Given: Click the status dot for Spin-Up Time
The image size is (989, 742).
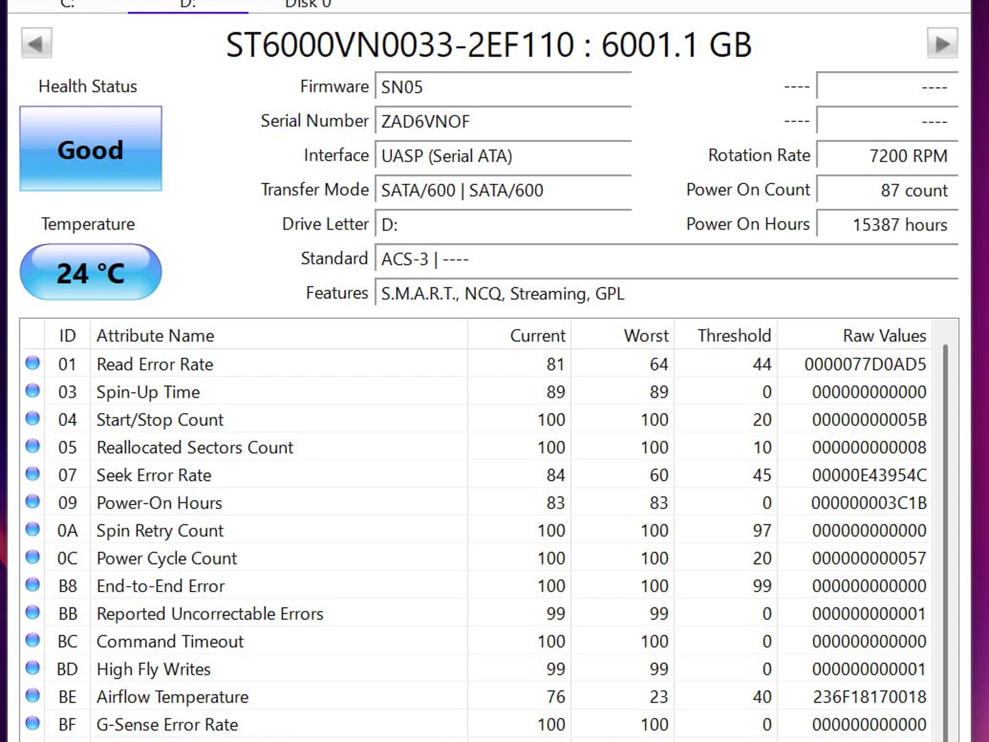Looking at the screenshot, I should point(32,390).
